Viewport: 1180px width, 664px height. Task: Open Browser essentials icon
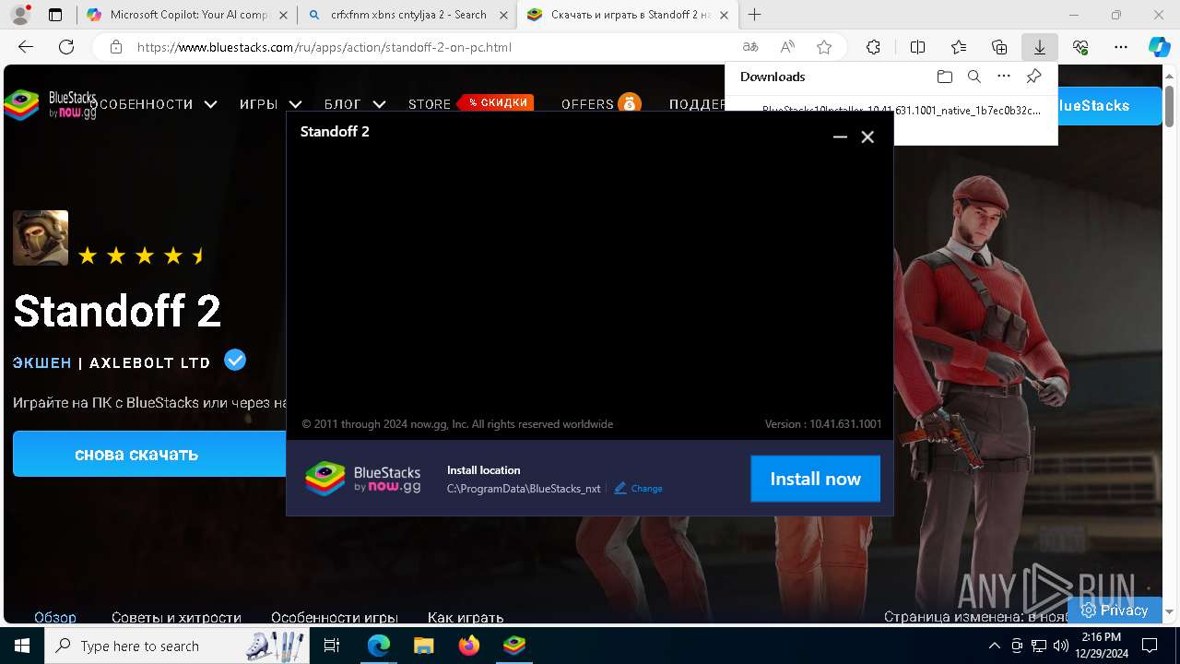[x=1080, y=47]
